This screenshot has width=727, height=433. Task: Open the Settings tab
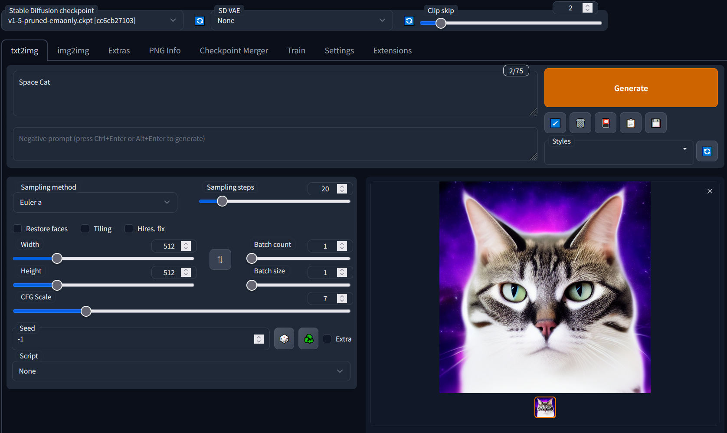339,50
